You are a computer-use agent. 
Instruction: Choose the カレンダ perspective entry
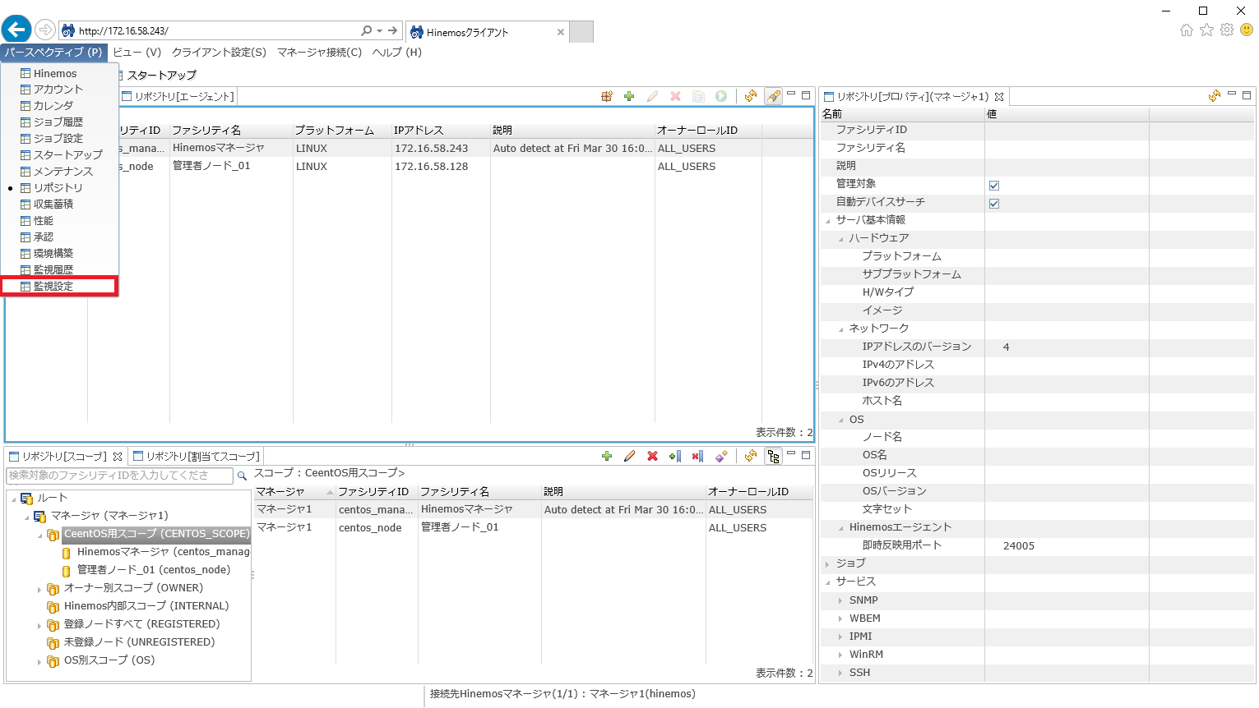pyautogui.click(x=59, y=105)
